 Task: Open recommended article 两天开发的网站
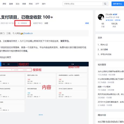tap(111, 94)
